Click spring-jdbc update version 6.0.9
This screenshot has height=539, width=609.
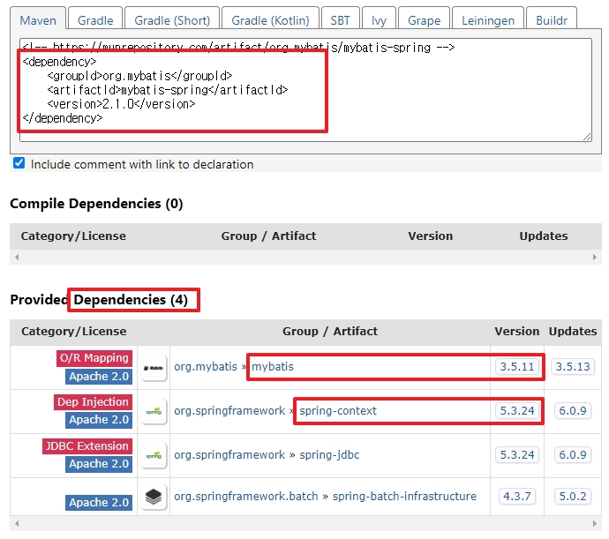point(573,454)
